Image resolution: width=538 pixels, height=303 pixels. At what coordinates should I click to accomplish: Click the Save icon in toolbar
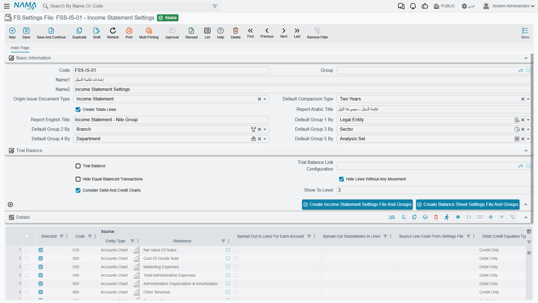point(26,31)
